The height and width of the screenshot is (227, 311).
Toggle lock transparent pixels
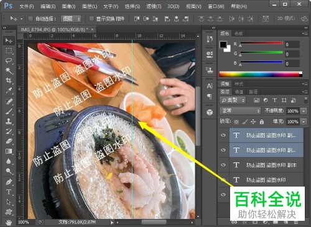[x=236, y=122]
